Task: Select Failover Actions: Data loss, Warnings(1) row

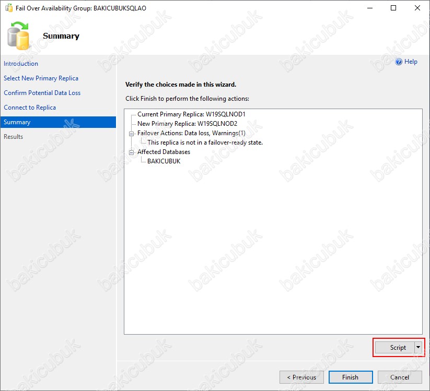Action: [191, 133]
